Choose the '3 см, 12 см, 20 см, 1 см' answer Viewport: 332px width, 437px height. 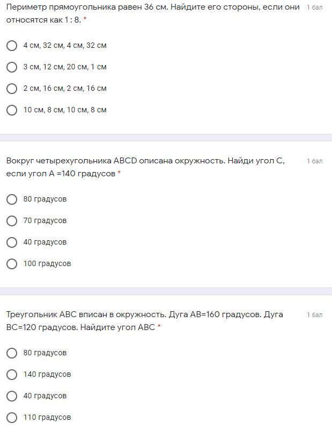[12, 67]
